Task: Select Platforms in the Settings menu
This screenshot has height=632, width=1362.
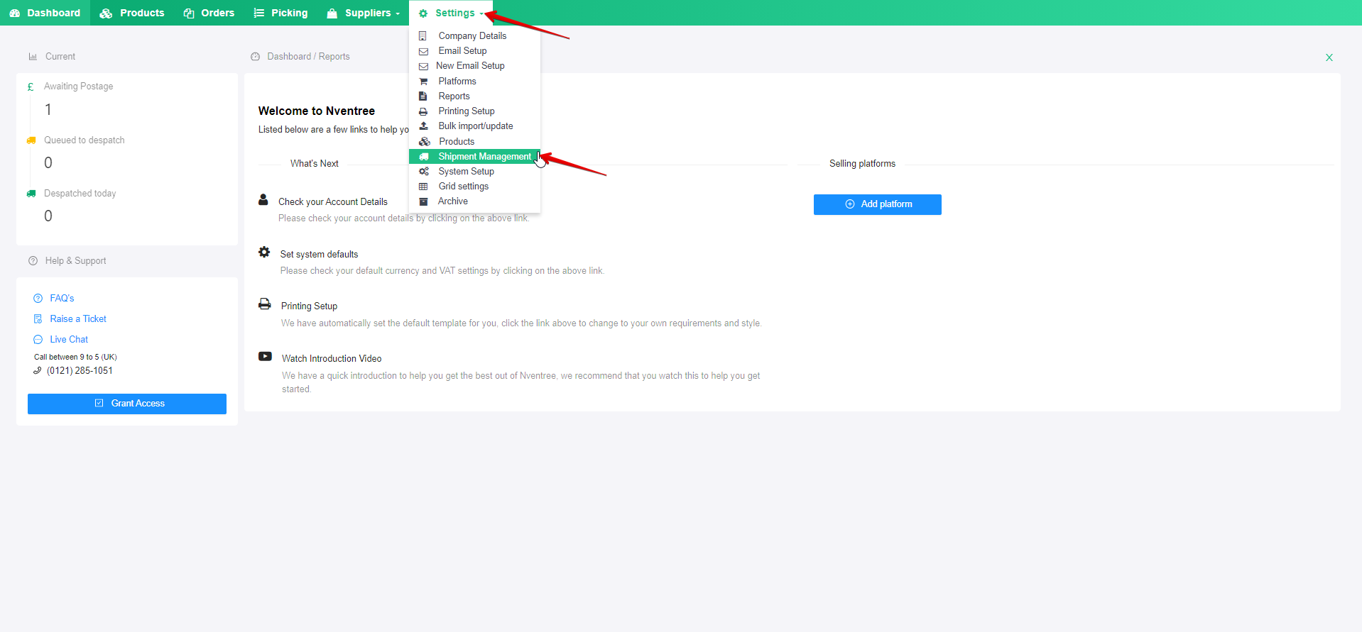Action: [x=474, y=81]
